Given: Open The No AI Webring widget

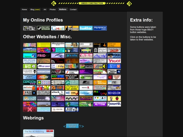Looking at the screenshot, I should 39,133.
